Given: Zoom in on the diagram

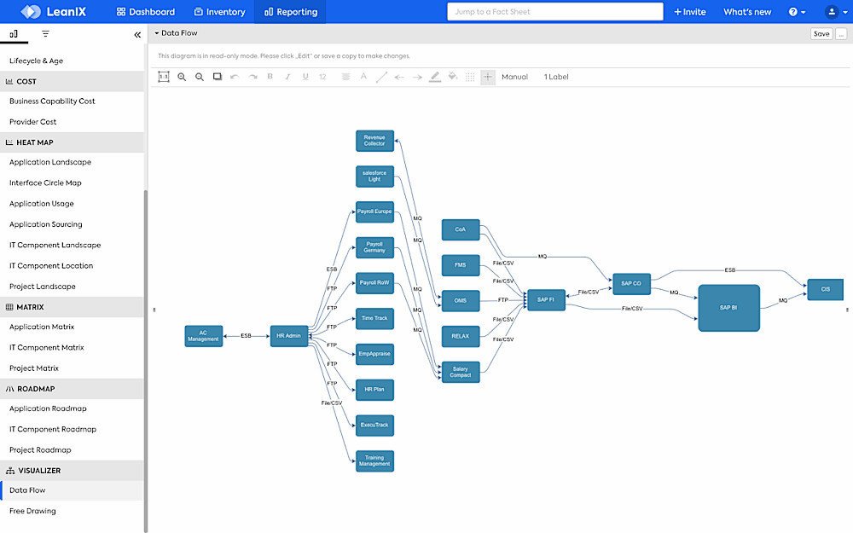Looking at the screenshot, I should [x=182, y=77].
